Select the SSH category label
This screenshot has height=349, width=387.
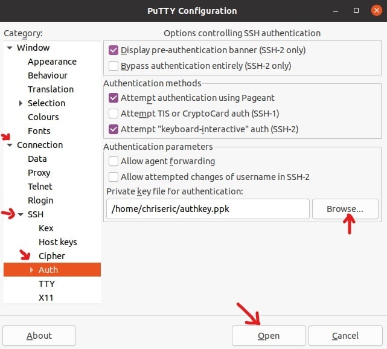[x=36, y=214]
